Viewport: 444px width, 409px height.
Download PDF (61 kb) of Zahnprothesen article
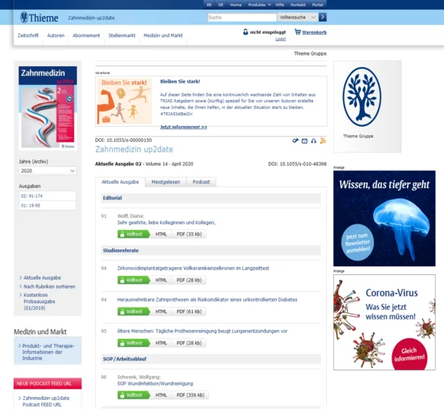189,311
